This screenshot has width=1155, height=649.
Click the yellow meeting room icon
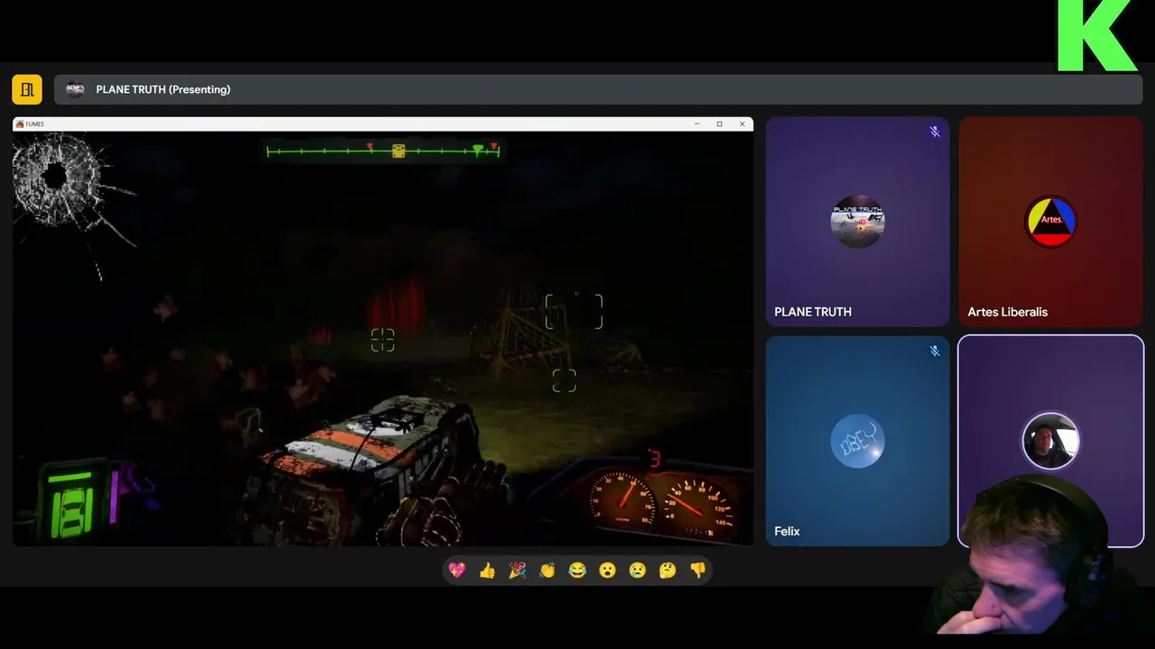point(27,89)
